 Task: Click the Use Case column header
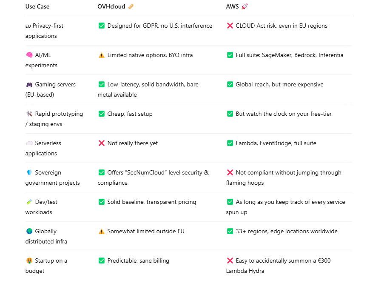click(x=37, y=6)
